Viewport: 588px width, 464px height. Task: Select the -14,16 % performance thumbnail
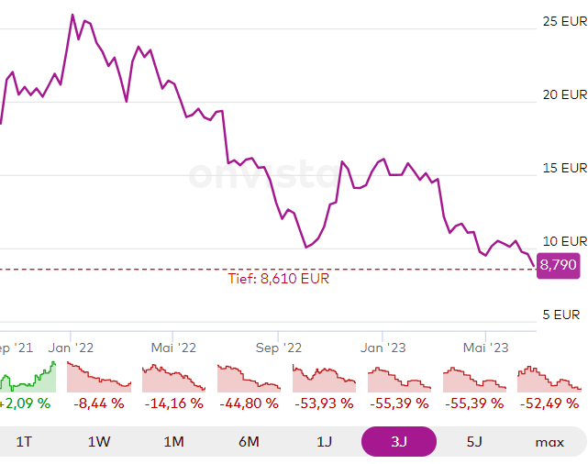[174, 378]
